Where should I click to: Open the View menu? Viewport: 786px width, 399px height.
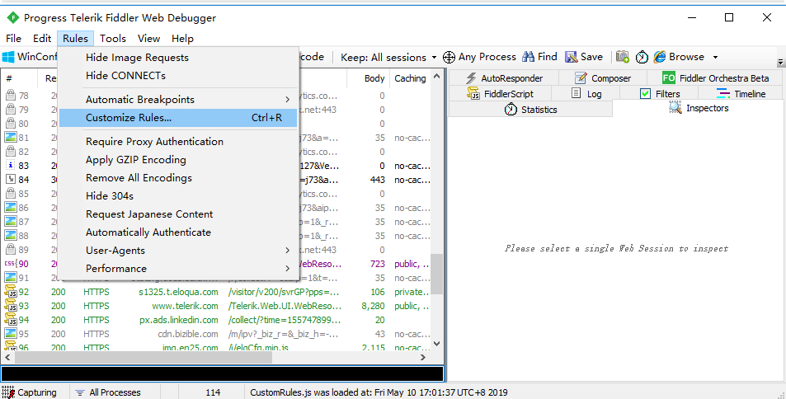149,39
